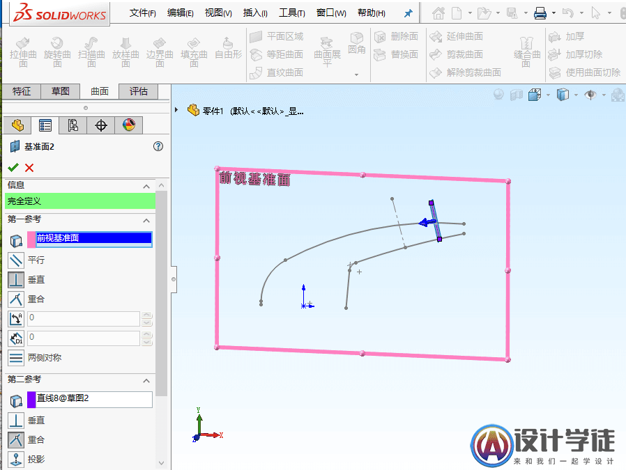
Task: Click the 直线8@草图2 second reference field
Action: pyautogui.click(x=94, y=399)
